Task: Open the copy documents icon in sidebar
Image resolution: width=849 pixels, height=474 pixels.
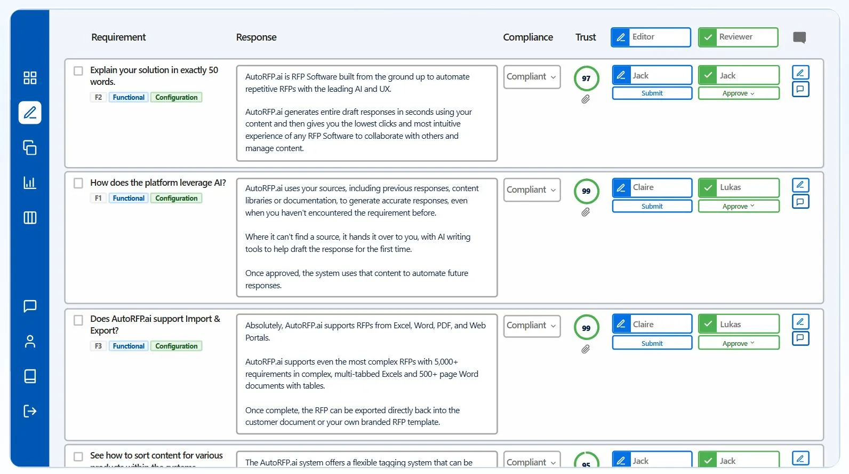Action: (30, 147)
